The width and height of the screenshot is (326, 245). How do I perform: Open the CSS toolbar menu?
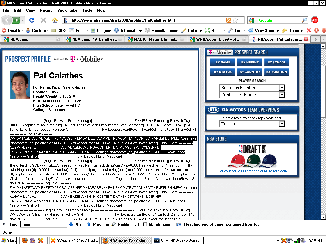(x=59, y=30)
